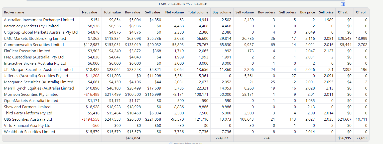Click Jefferies (Australia) Securities Pty Ltd
The height and width of the screenshot is (144, 383).
[x=36, y=76]
